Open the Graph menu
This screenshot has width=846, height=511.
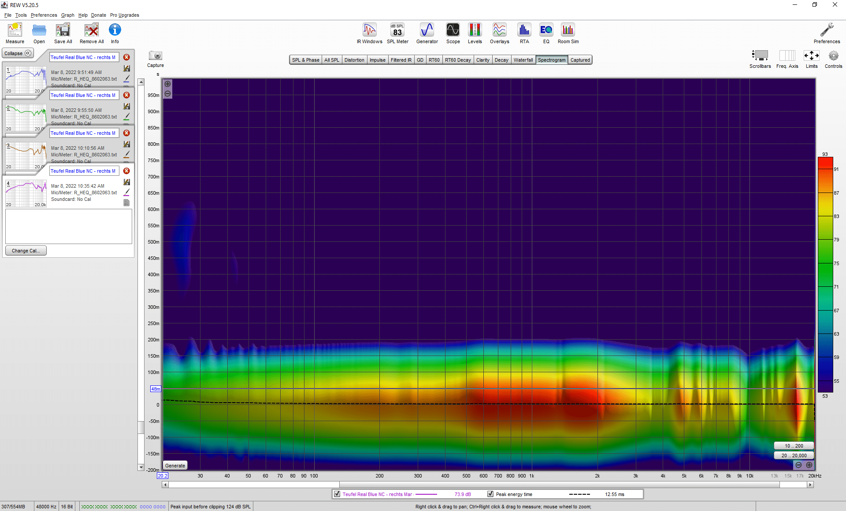click(67, 15)
